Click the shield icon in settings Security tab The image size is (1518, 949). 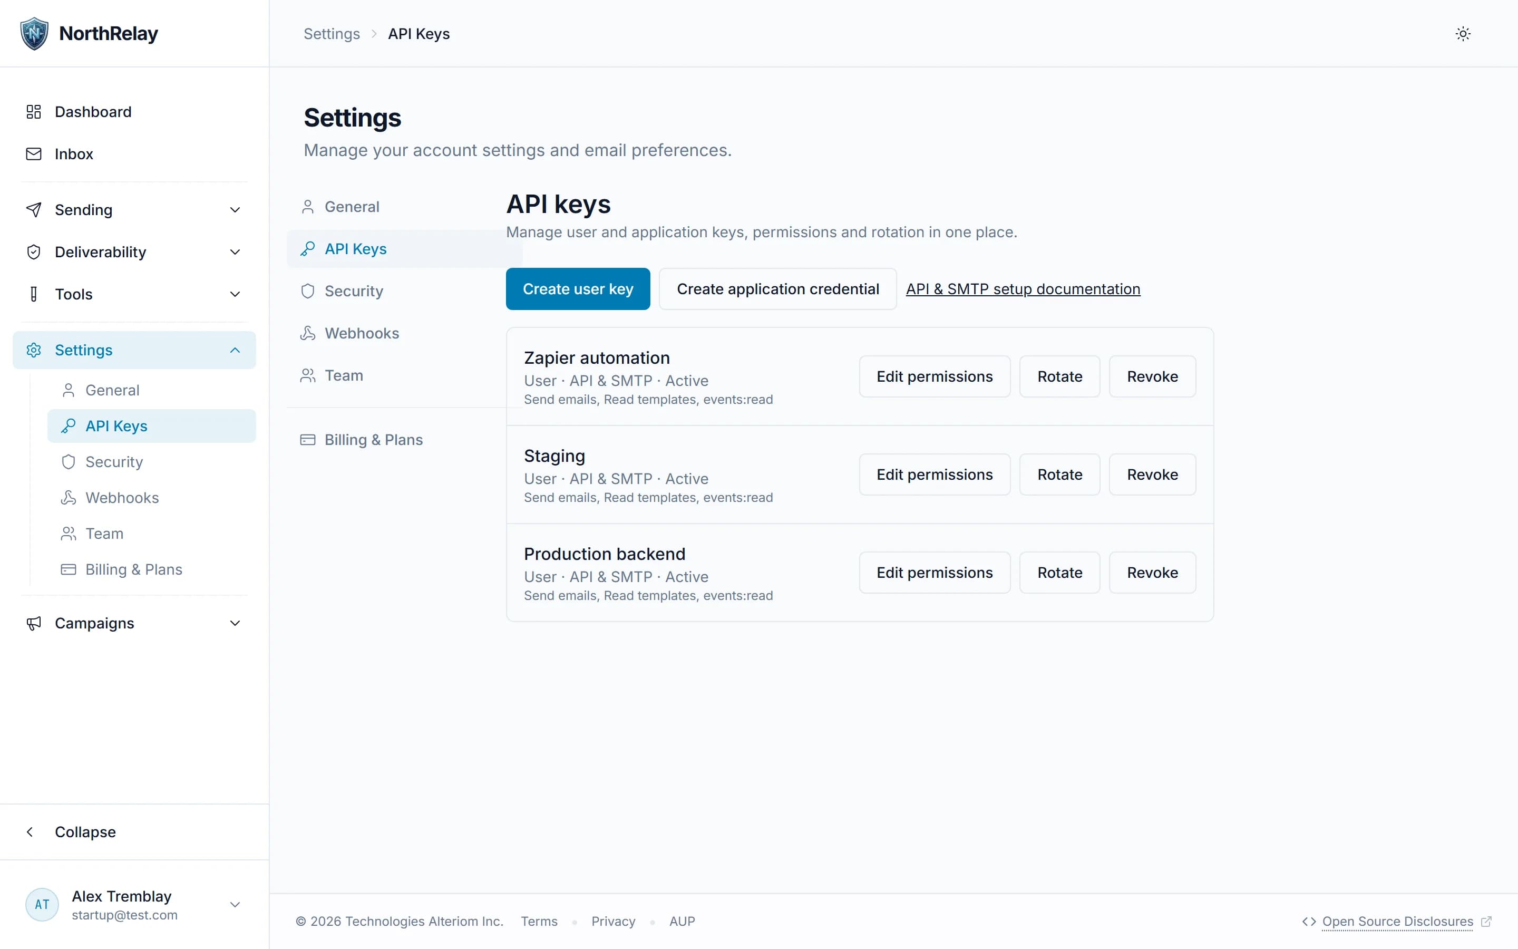pyautogui.click(x=307, y=290)
